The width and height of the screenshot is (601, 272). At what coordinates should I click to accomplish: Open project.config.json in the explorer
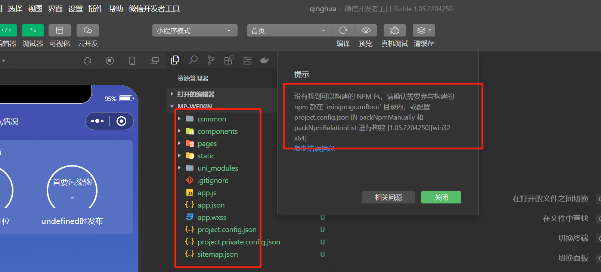pos(227,230)
